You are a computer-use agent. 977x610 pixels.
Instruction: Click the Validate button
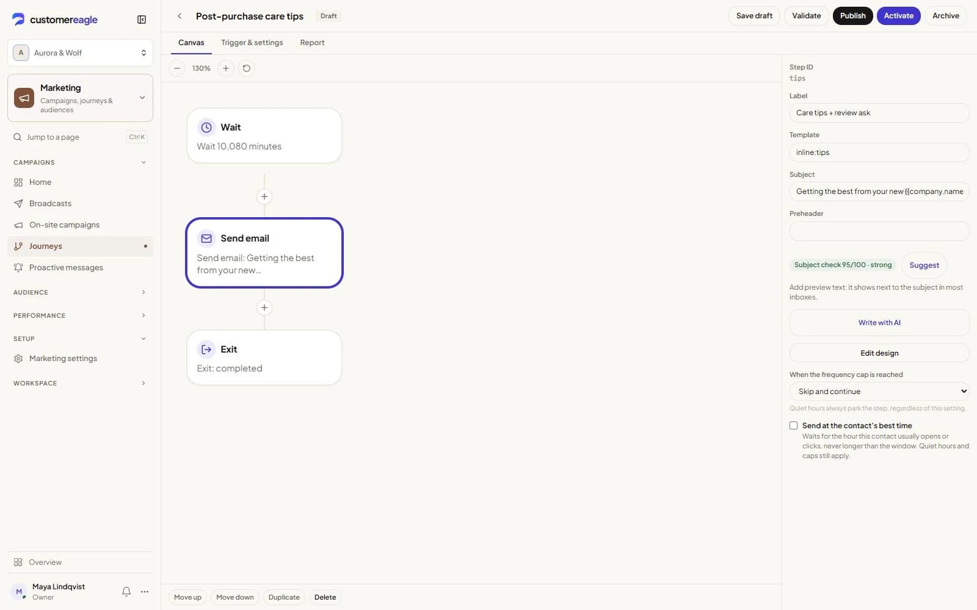pos(806,16)
